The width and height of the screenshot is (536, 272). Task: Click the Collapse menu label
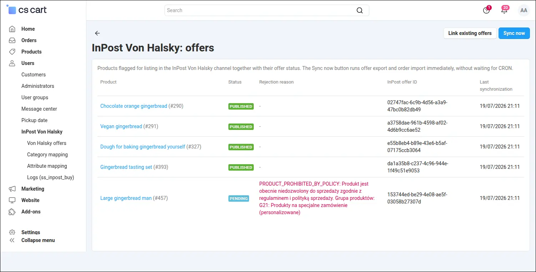[x=38, y=240]
